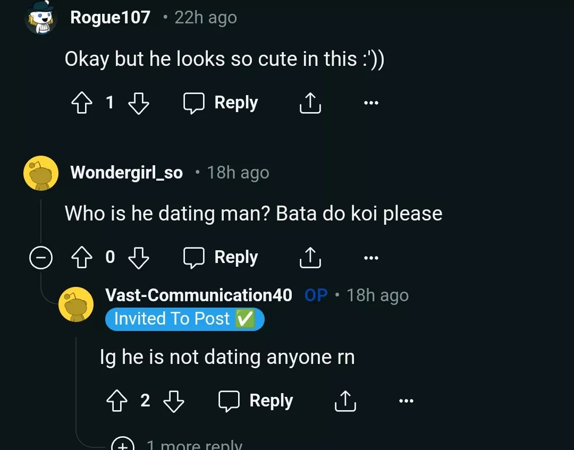Viewport: 574px width, 450px height.
Task: Reply to Rogue107's comment
Action: 221,103
